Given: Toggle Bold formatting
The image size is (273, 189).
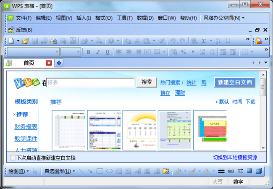Looking at the screenshot, I should [x=89, y=52].
